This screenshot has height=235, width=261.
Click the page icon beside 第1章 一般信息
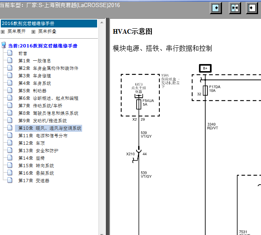[x=10, y=60]
